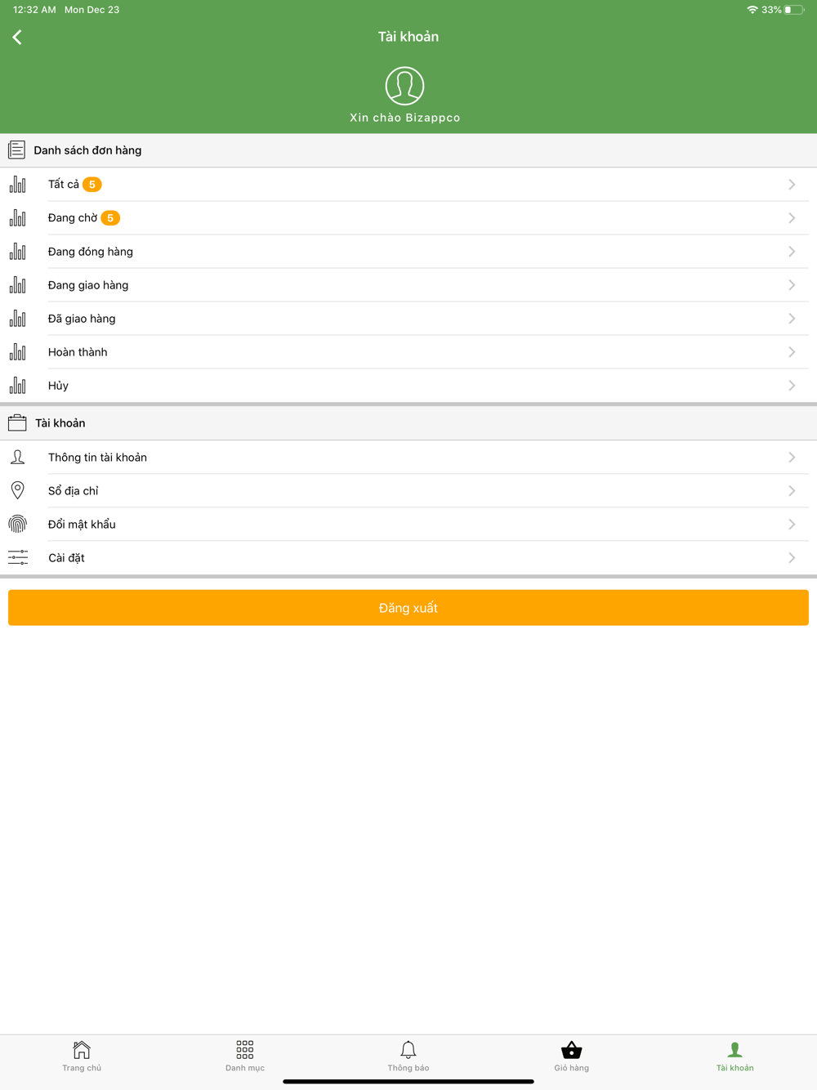The height and width of the screenshot is (1090, 817).
Task: Open Cài đặt settings
Action: (x=408, y=558)
